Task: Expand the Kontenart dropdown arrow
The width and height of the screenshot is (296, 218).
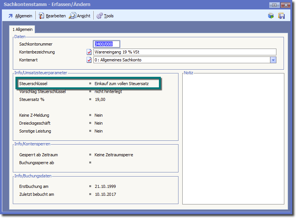Action: [273, 60]
